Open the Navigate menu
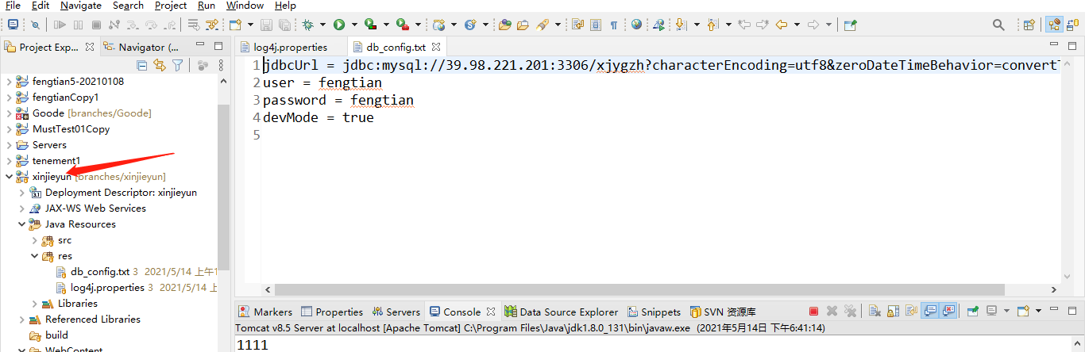The image size is (1085, 352). pos(80,6)
